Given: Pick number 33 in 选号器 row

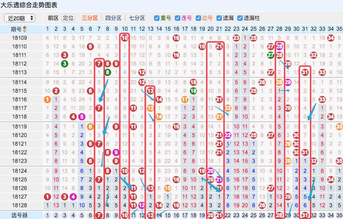Looking at the screenshot, I should [x=322, y=215].
